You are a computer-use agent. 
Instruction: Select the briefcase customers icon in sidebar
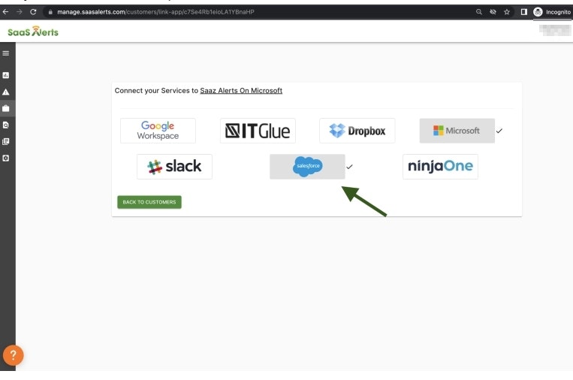point(6,108)
